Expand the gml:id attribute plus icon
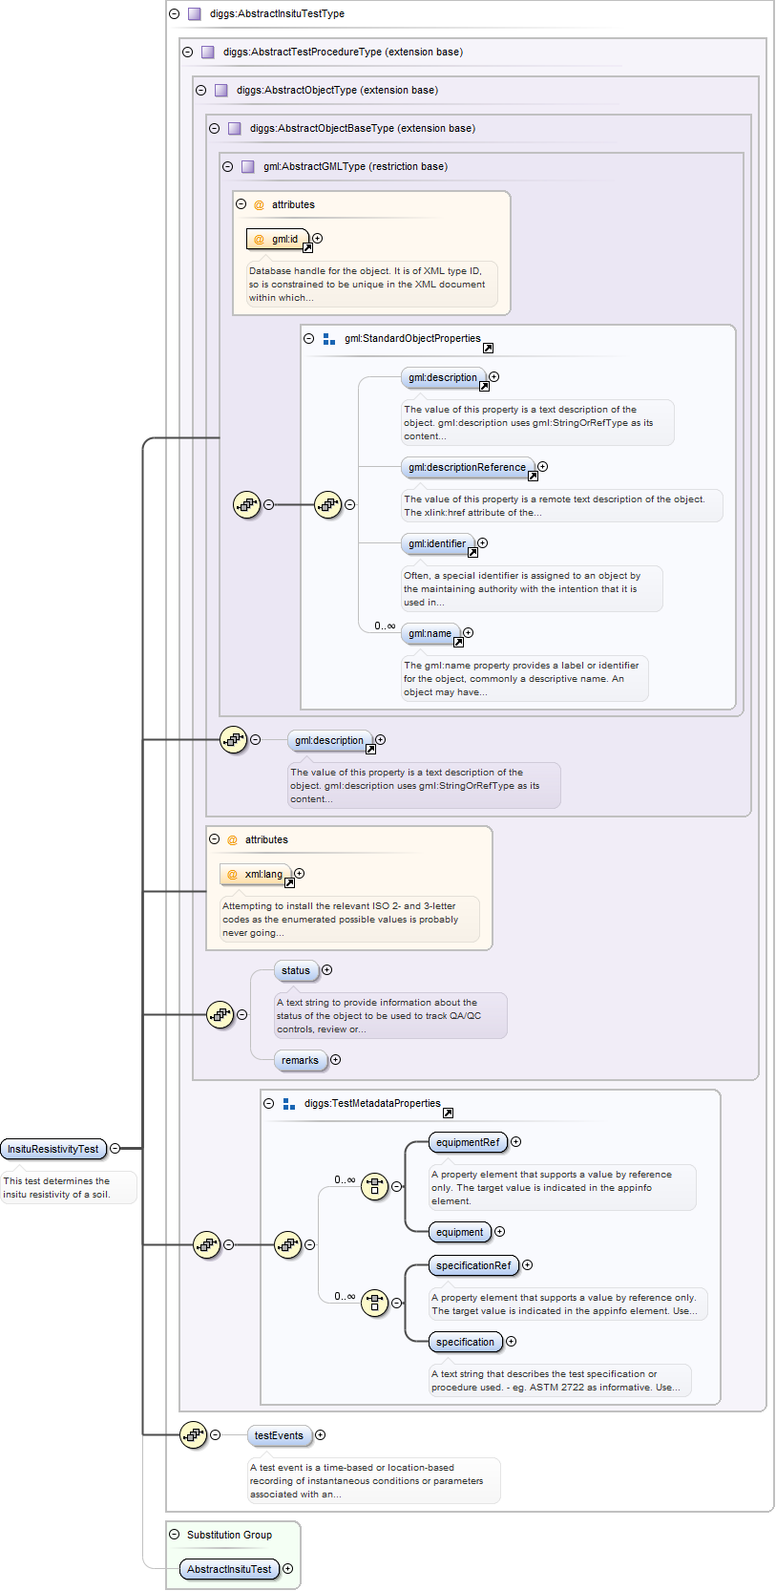The height and width of the screenshot is (1591, 776). pyautogui.click(x=318, y=239)
